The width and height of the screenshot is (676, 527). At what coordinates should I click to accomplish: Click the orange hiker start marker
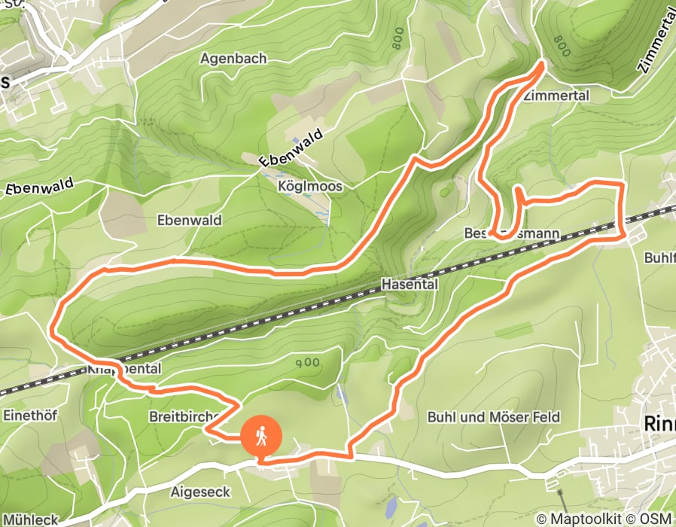coord(261,437)
